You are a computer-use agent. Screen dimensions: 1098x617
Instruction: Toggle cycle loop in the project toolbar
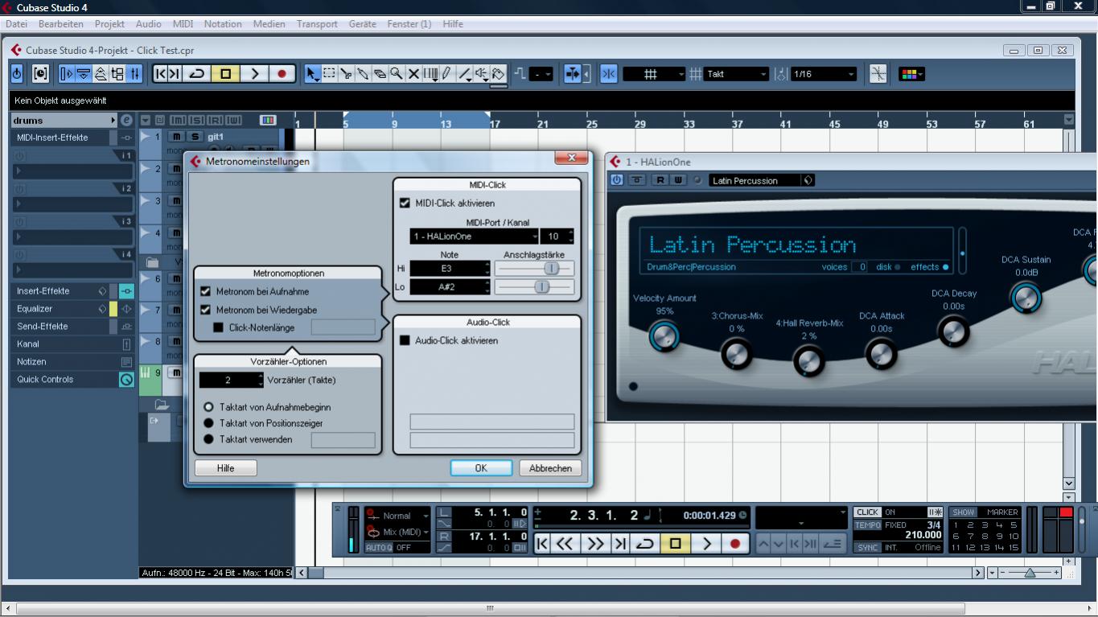pyautogui.click(x=196, y=73)
